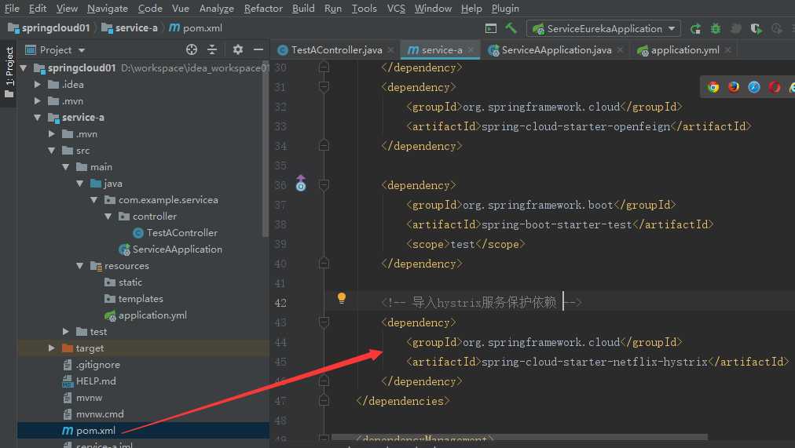The image size is (795, 448).
Task: Close the ServiceAApplication.java tab
Action: coord(620,49)
